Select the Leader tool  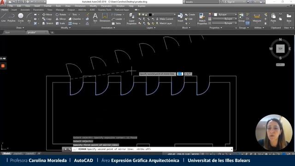(x=117, y=19)
